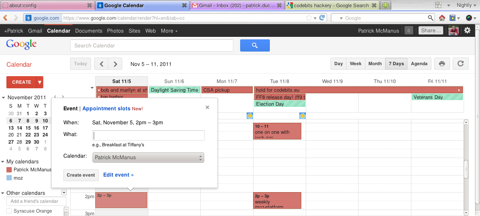The width and height of the screenshot is (480, 216).
Task: Go to previous week with left arrow
Action: click(x=101, y=64)
